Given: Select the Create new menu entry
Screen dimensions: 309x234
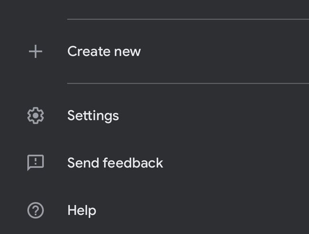Looking at the screenshot, I should [x=155, y=51].
